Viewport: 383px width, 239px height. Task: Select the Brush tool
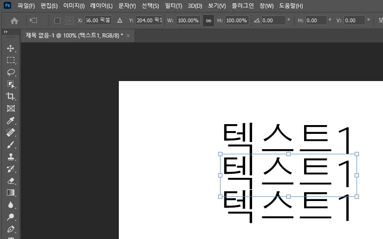point(11,145)
